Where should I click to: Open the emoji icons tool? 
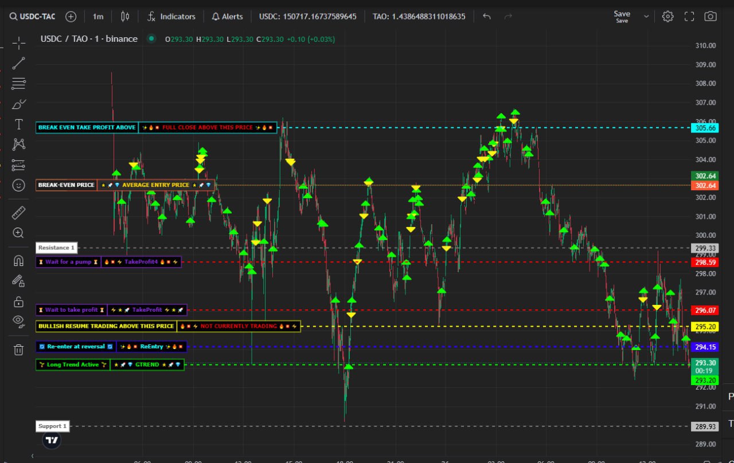click(x=18, y=185)
